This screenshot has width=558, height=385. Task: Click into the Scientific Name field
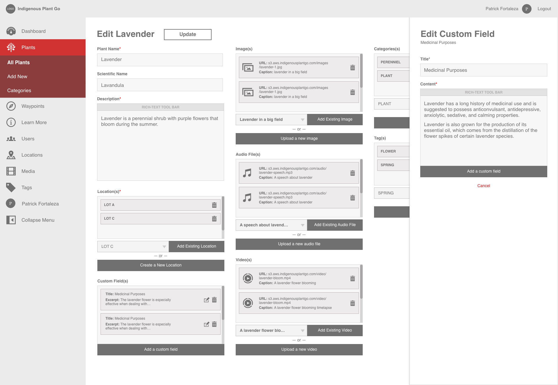[160, 85]
